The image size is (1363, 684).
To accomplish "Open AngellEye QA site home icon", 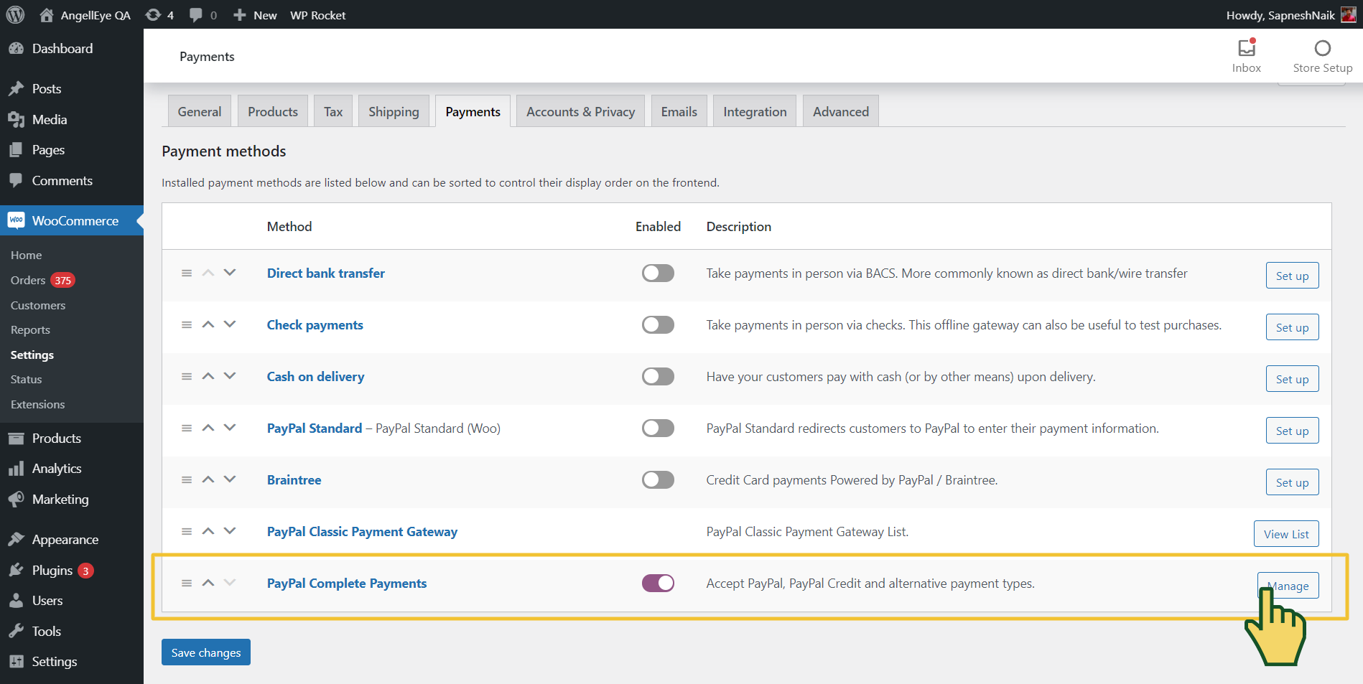I will coord(47,15).
